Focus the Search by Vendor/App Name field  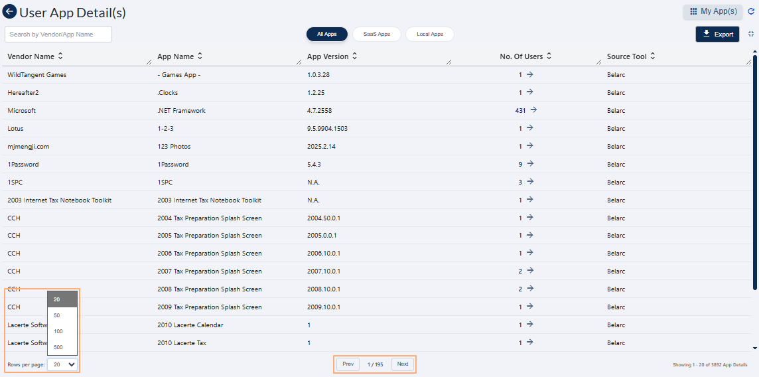58,35
